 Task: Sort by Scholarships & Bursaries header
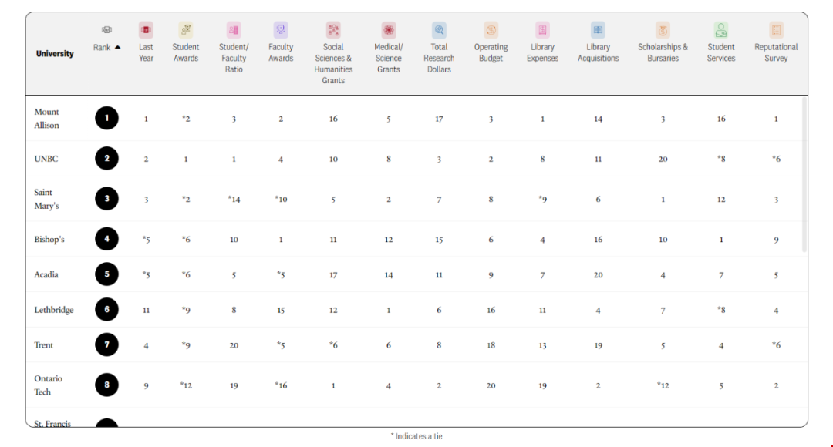point(663,52)
